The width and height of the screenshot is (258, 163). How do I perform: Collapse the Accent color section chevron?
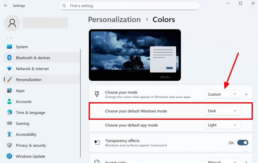[246, 162]
